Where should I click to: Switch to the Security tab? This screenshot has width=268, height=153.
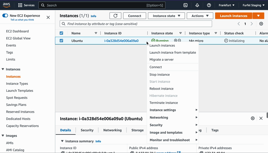pos(87,130)
